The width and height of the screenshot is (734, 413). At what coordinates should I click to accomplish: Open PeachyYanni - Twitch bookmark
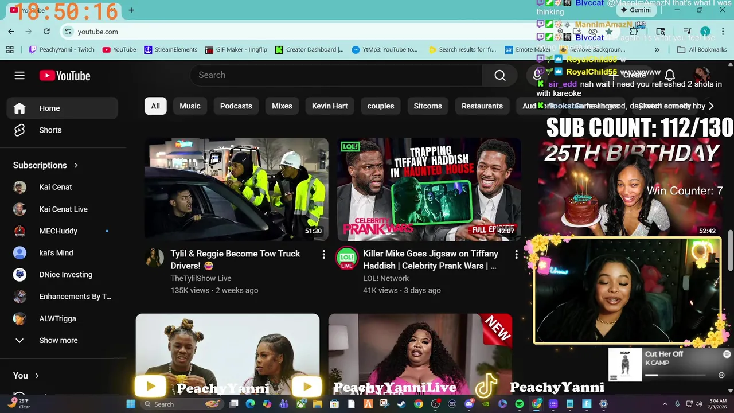point(61,50)
